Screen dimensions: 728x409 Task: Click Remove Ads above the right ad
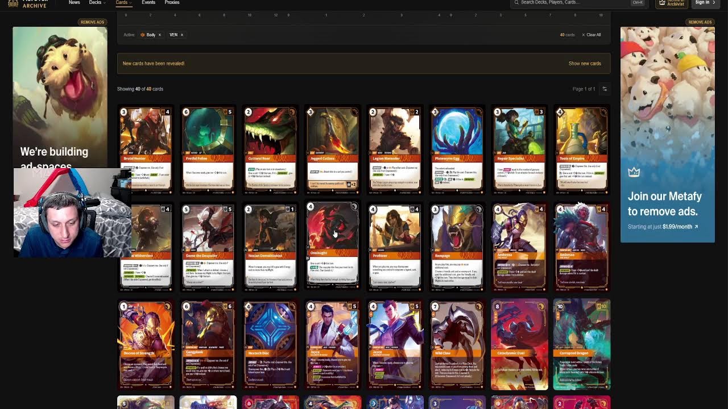click(x=700, y=22)
